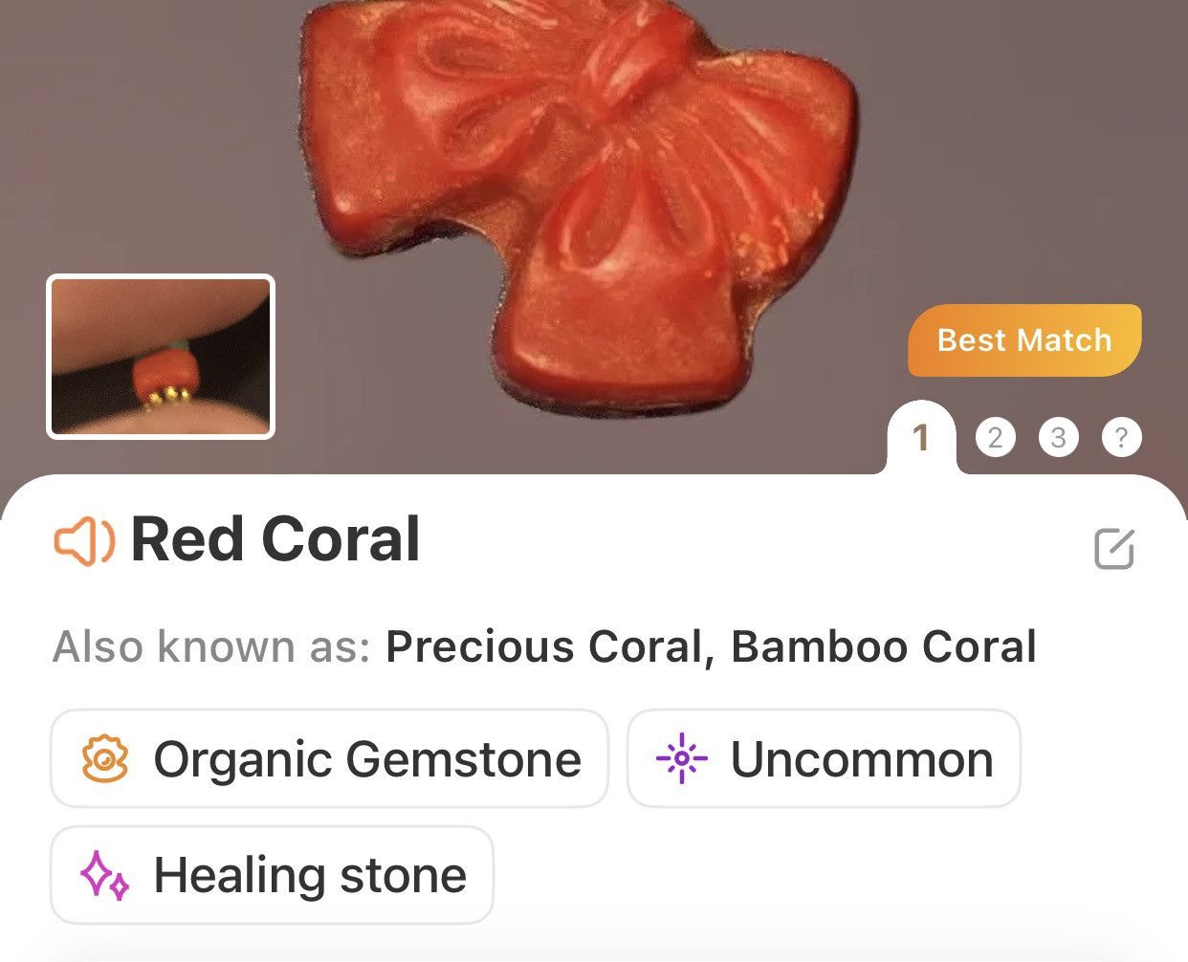Switch to match result 2
Viewport: 1188px width, 962px height.
pos(996,438)
